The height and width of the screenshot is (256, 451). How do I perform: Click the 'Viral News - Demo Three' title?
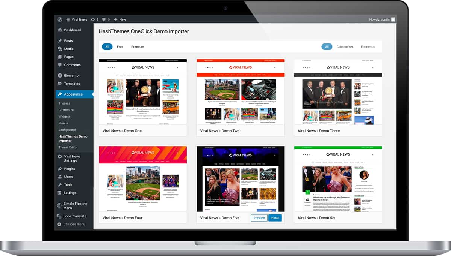point(319,131)
